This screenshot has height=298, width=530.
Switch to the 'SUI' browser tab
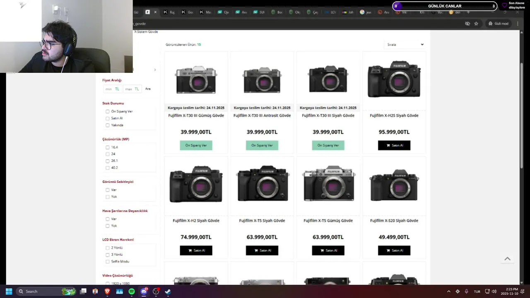(x=259, y=12)
